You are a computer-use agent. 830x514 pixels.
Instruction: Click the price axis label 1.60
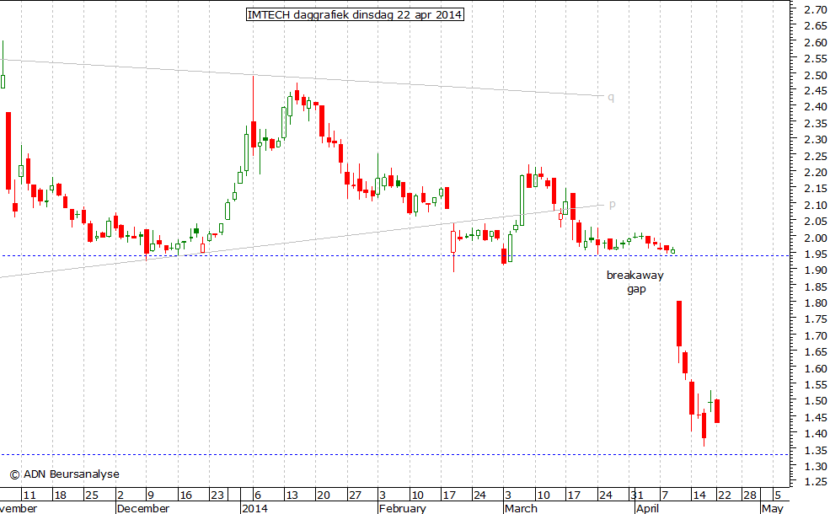[815, 368]
